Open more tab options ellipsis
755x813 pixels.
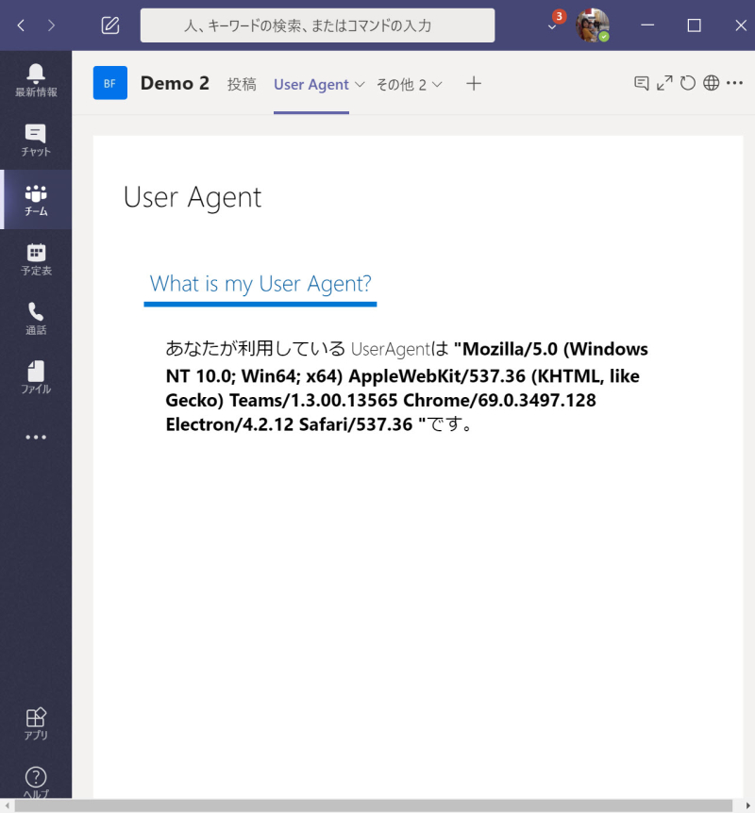(734, 83)
